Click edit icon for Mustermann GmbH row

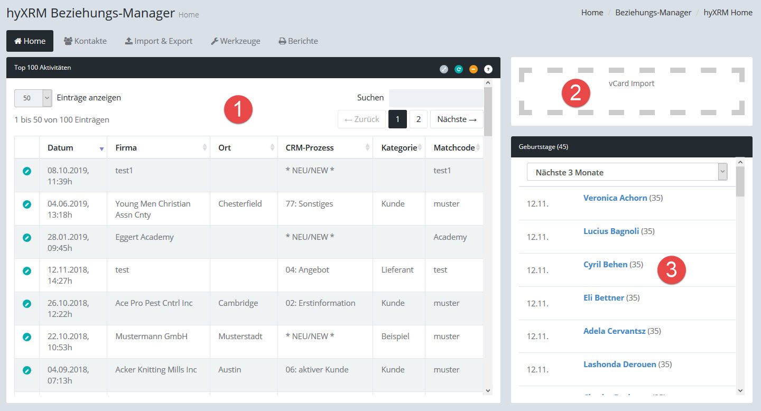[27, 337]
